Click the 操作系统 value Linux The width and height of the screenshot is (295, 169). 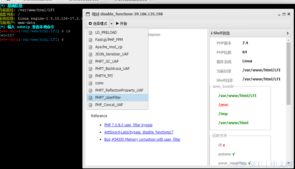(247, 61)
